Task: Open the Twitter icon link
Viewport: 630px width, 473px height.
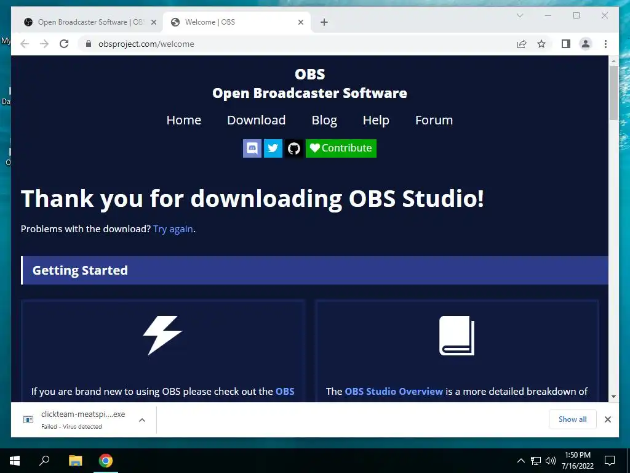Action: point(273,148)
